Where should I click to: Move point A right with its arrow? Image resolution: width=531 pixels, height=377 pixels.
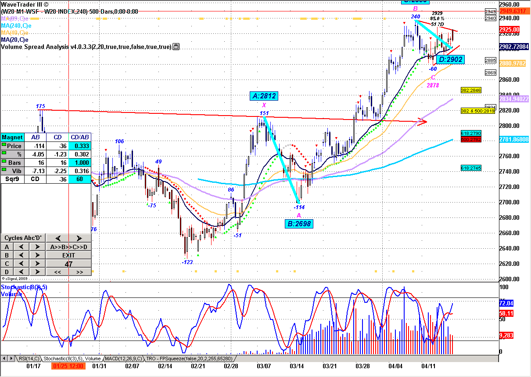[x=37, y=247]
